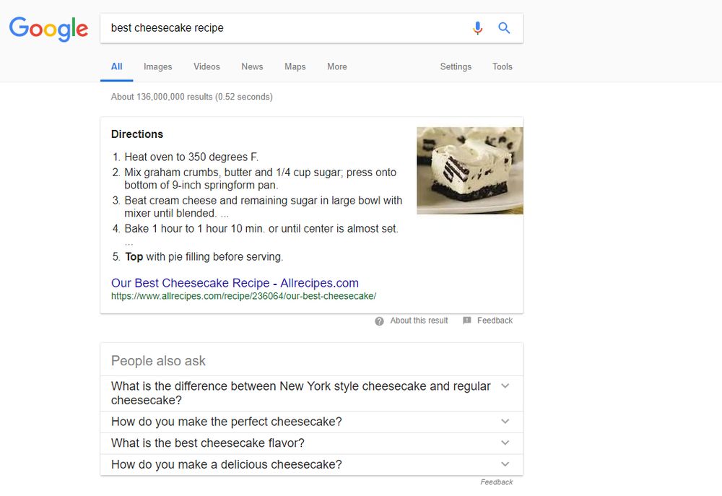Click the Google logo

[48, 29]
